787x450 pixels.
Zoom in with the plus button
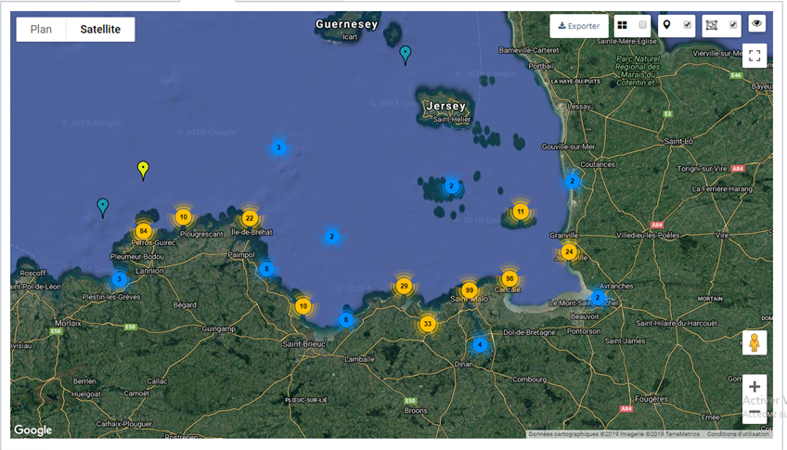pos(755,387)
